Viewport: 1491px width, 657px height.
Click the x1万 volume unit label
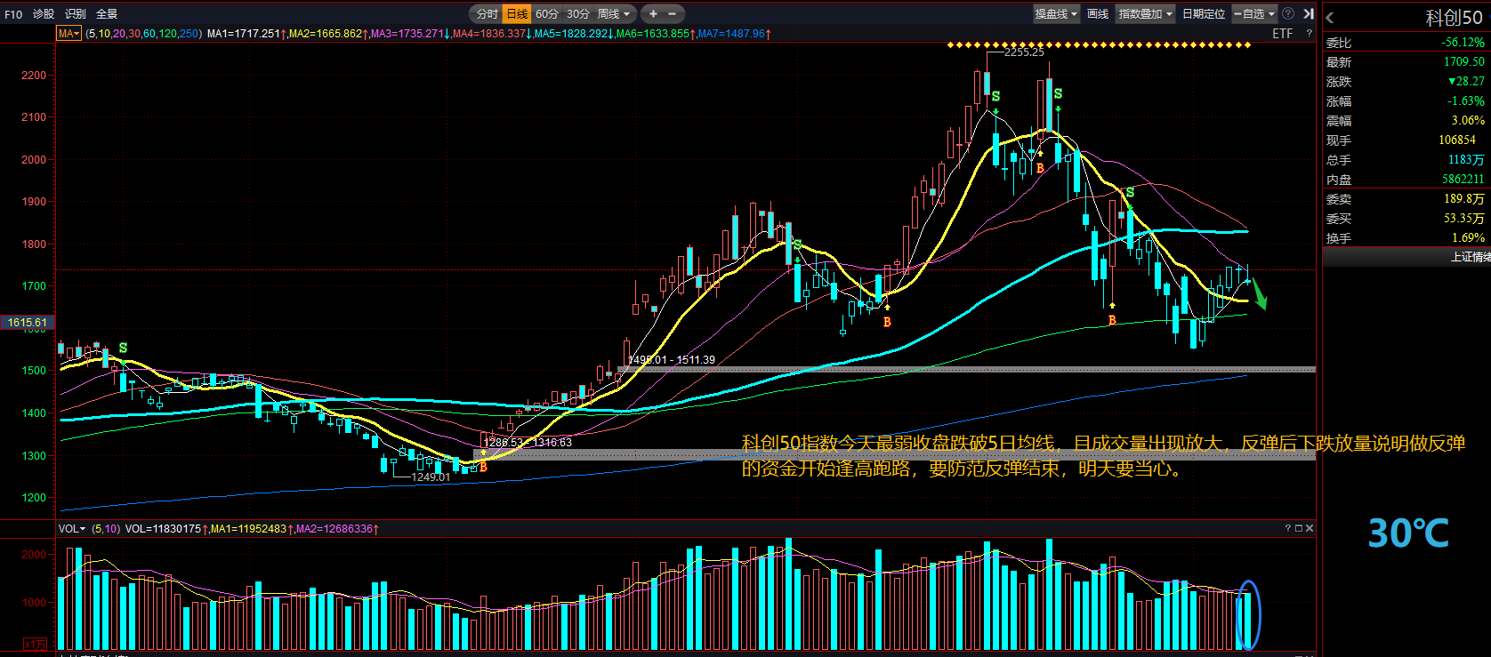(x=35, y=645)
